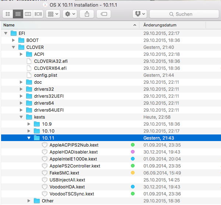Click the Suchen search field

point(184,14)
